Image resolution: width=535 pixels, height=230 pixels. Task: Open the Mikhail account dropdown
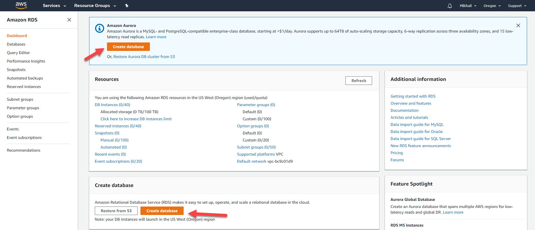[x=468, y=6]
